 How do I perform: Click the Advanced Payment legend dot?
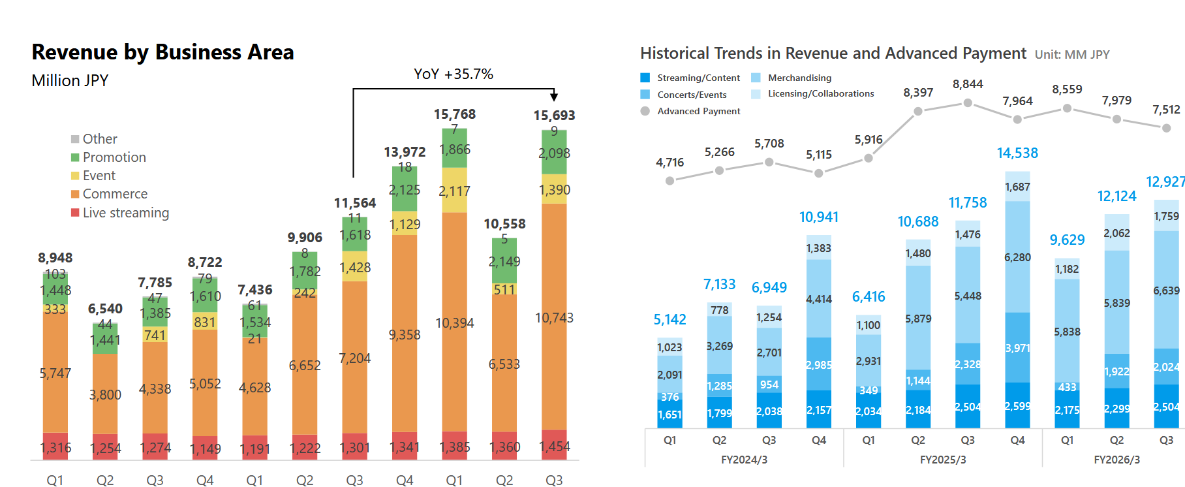click(645, 111)
